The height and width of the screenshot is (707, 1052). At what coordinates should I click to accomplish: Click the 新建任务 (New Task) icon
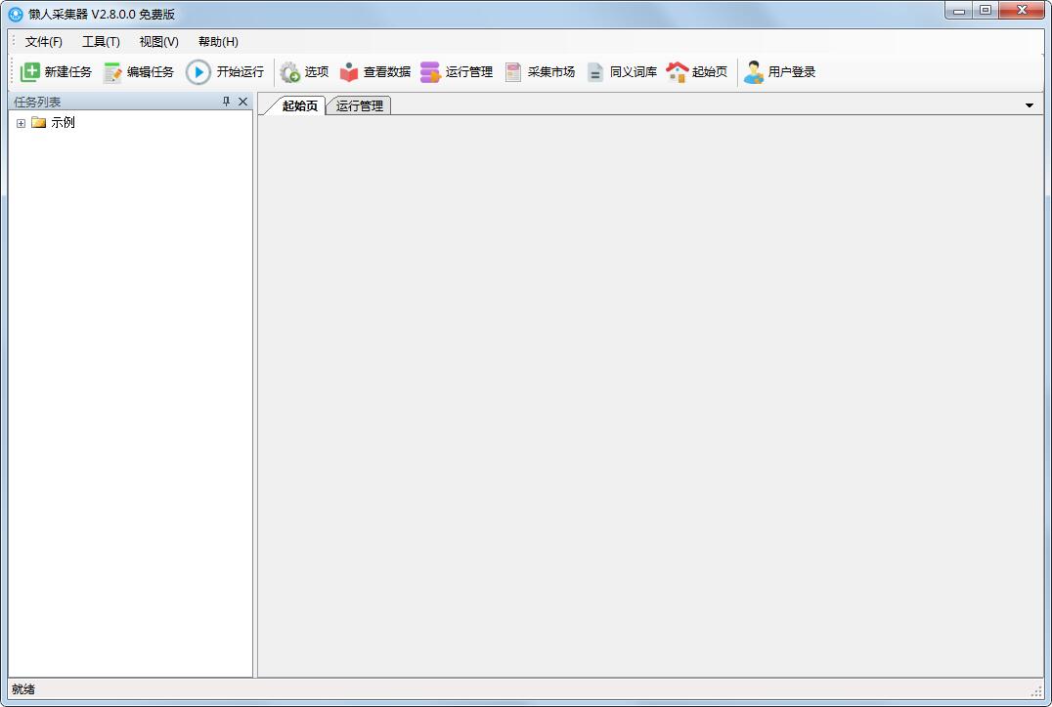[x=30, y=72]
